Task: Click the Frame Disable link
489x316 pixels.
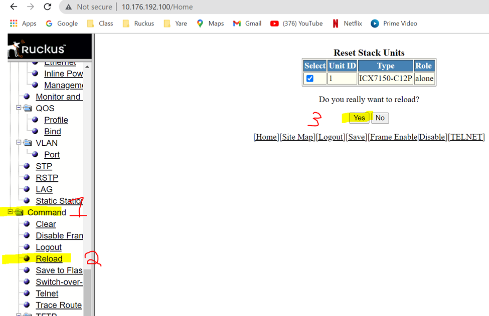Action: (432, 137)
